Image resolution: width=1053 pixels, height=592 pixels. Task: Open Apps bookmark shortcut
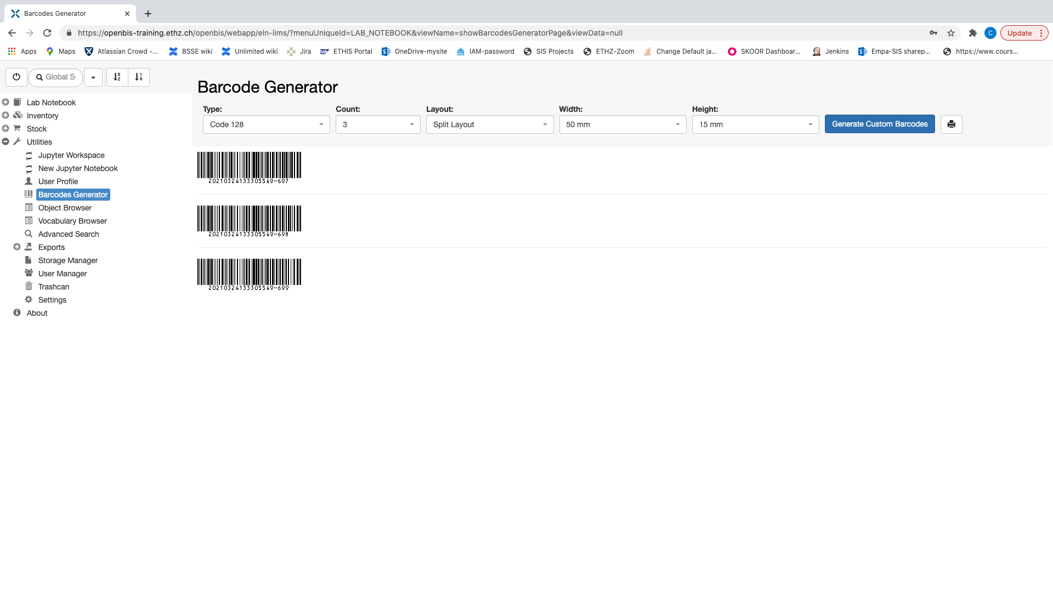pyautogui.click(x=22, y=52)
